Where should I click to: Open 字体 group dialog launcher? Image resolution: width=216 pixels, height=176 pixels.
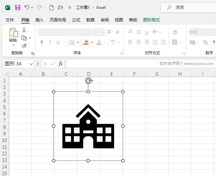[121, 54]
